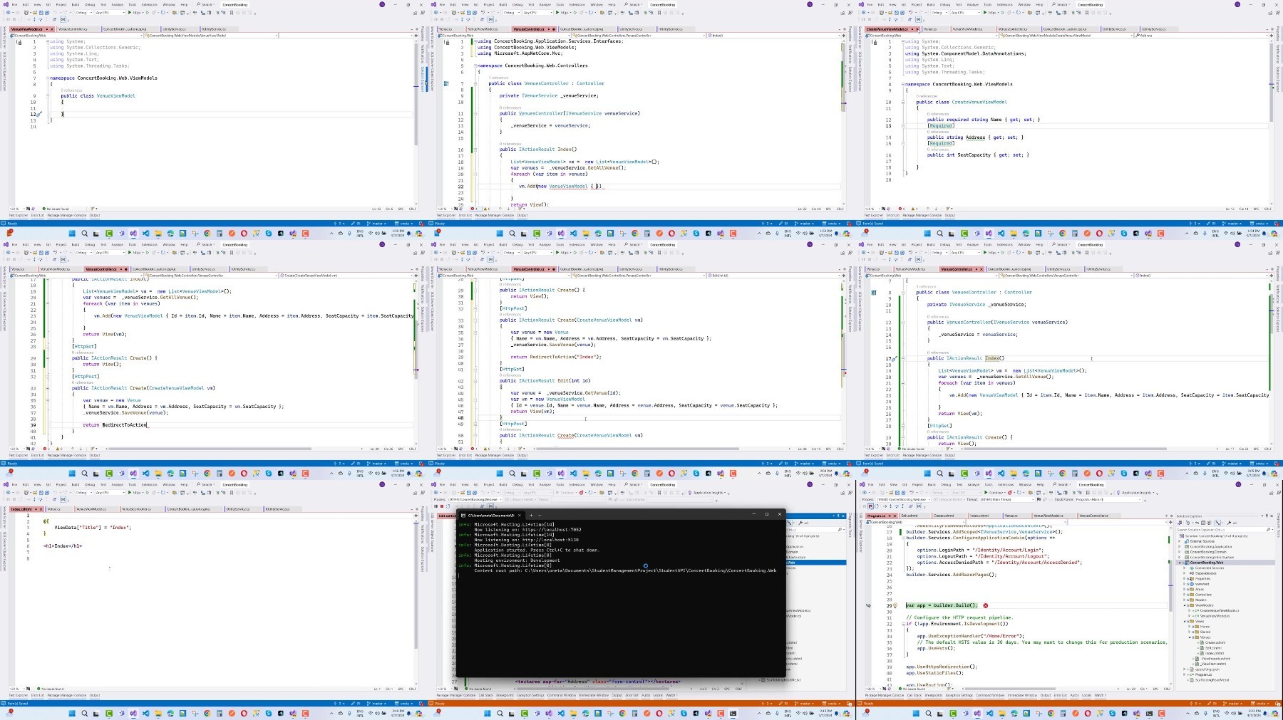Open the Debug configuration dropdown in VenueViewModel.cs window
The image size is (1283, 720).
click(84, 12)
